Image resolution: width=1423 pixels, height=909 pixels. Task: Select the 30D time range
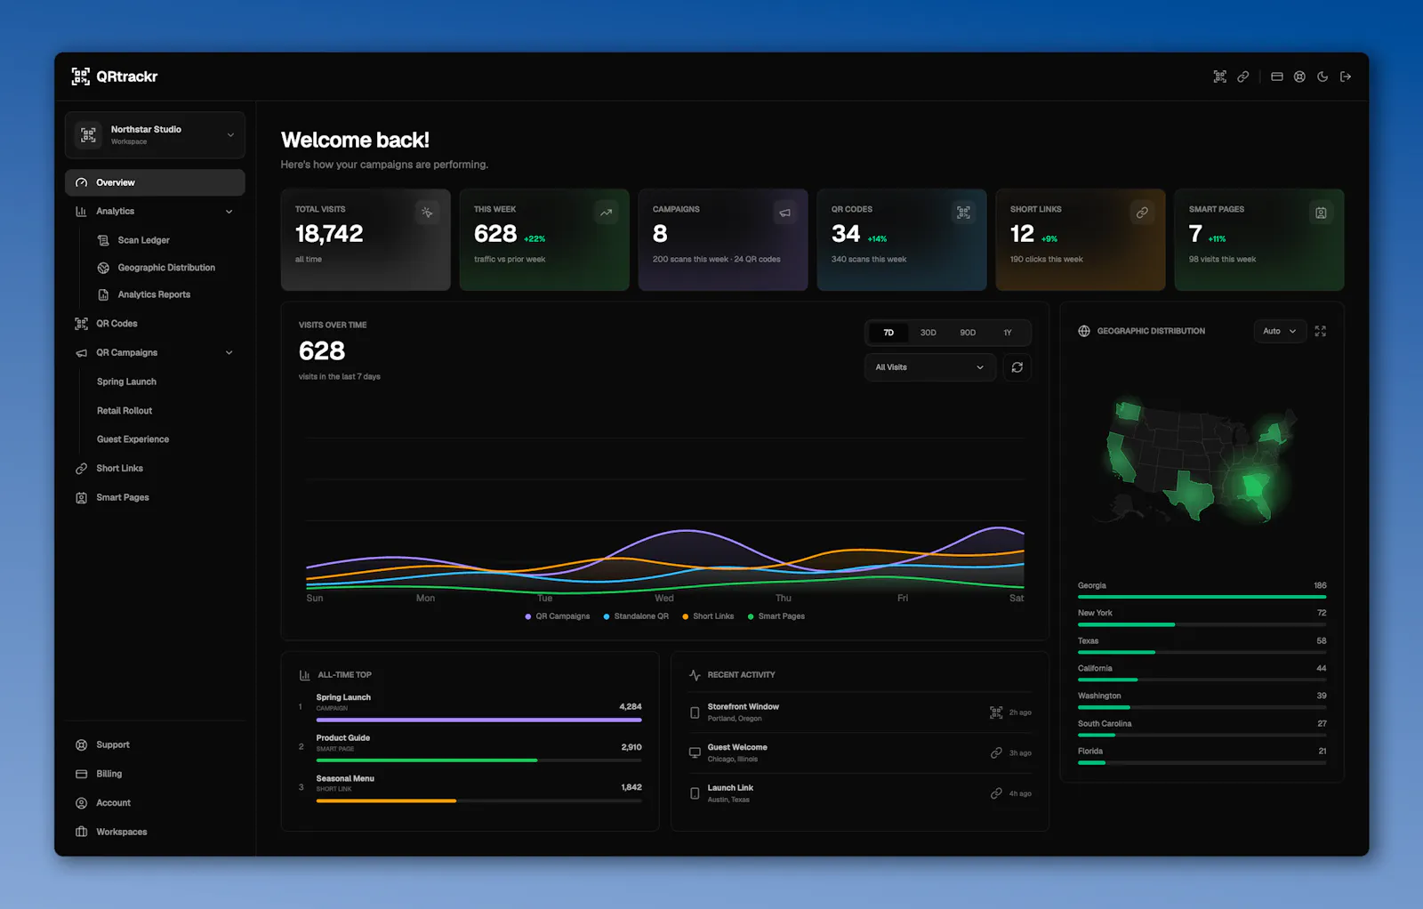929,333
